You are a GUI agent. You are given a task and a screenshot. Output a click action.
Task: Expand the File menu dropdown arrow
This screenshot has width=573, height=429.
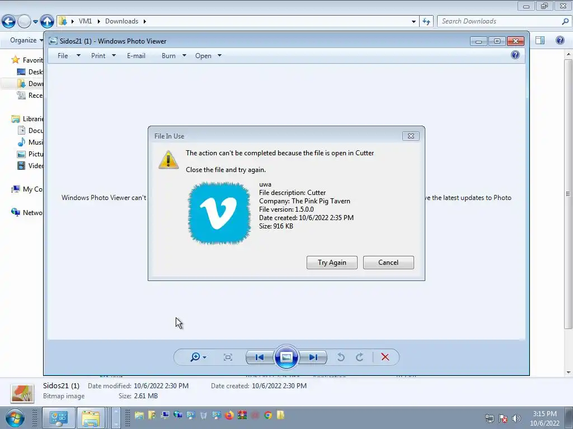(x=78, y=56)
